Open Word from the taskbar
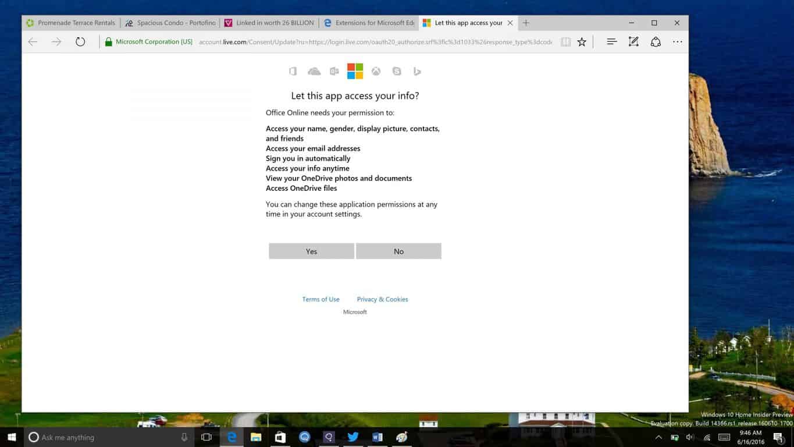Viewport: 794px width, 447px height. 378,437
